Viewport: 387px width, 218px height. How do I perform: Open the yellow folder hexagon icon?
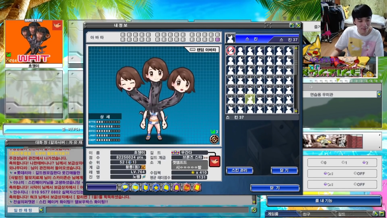(135, 187)
